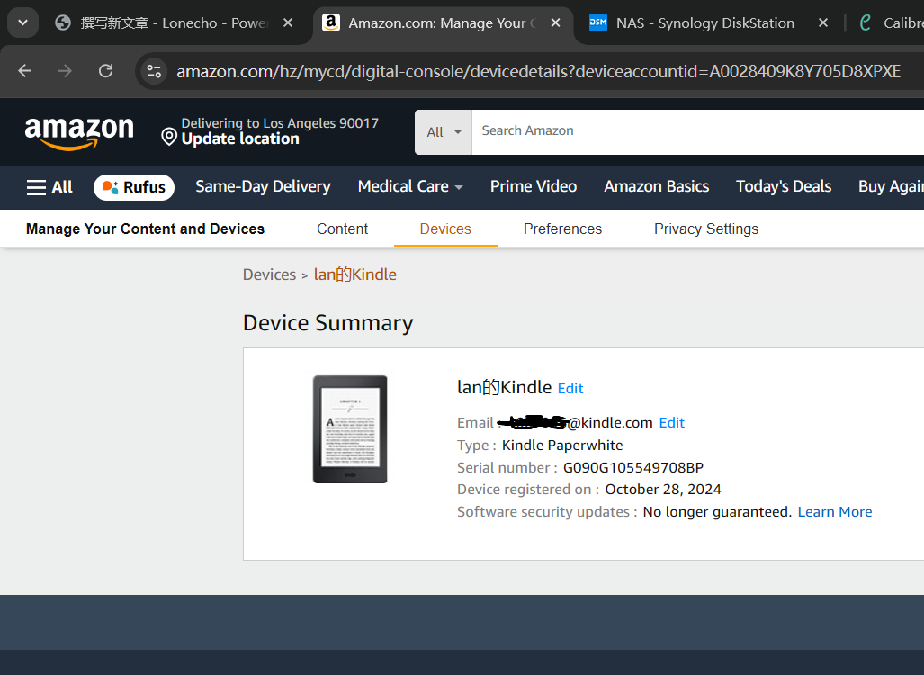Click the Amazon logo
Image resolution: width=924 pixels, height=675 pixels.
click(x=79, y=133)
